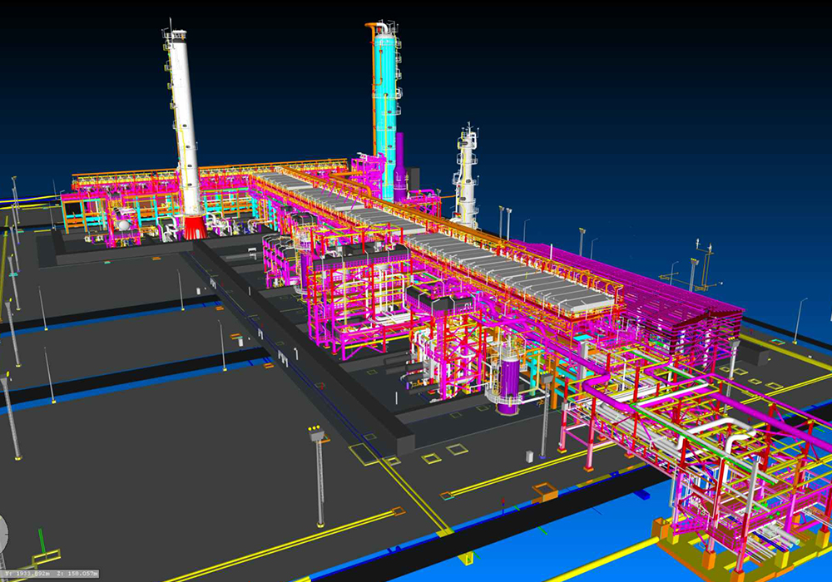Click the partial navigation wheel at left edge

[x=2, y=530]
